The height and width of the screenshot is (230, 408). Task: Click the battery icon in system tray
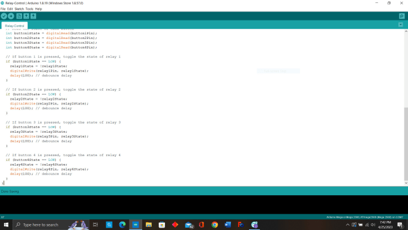coord(361,225)
